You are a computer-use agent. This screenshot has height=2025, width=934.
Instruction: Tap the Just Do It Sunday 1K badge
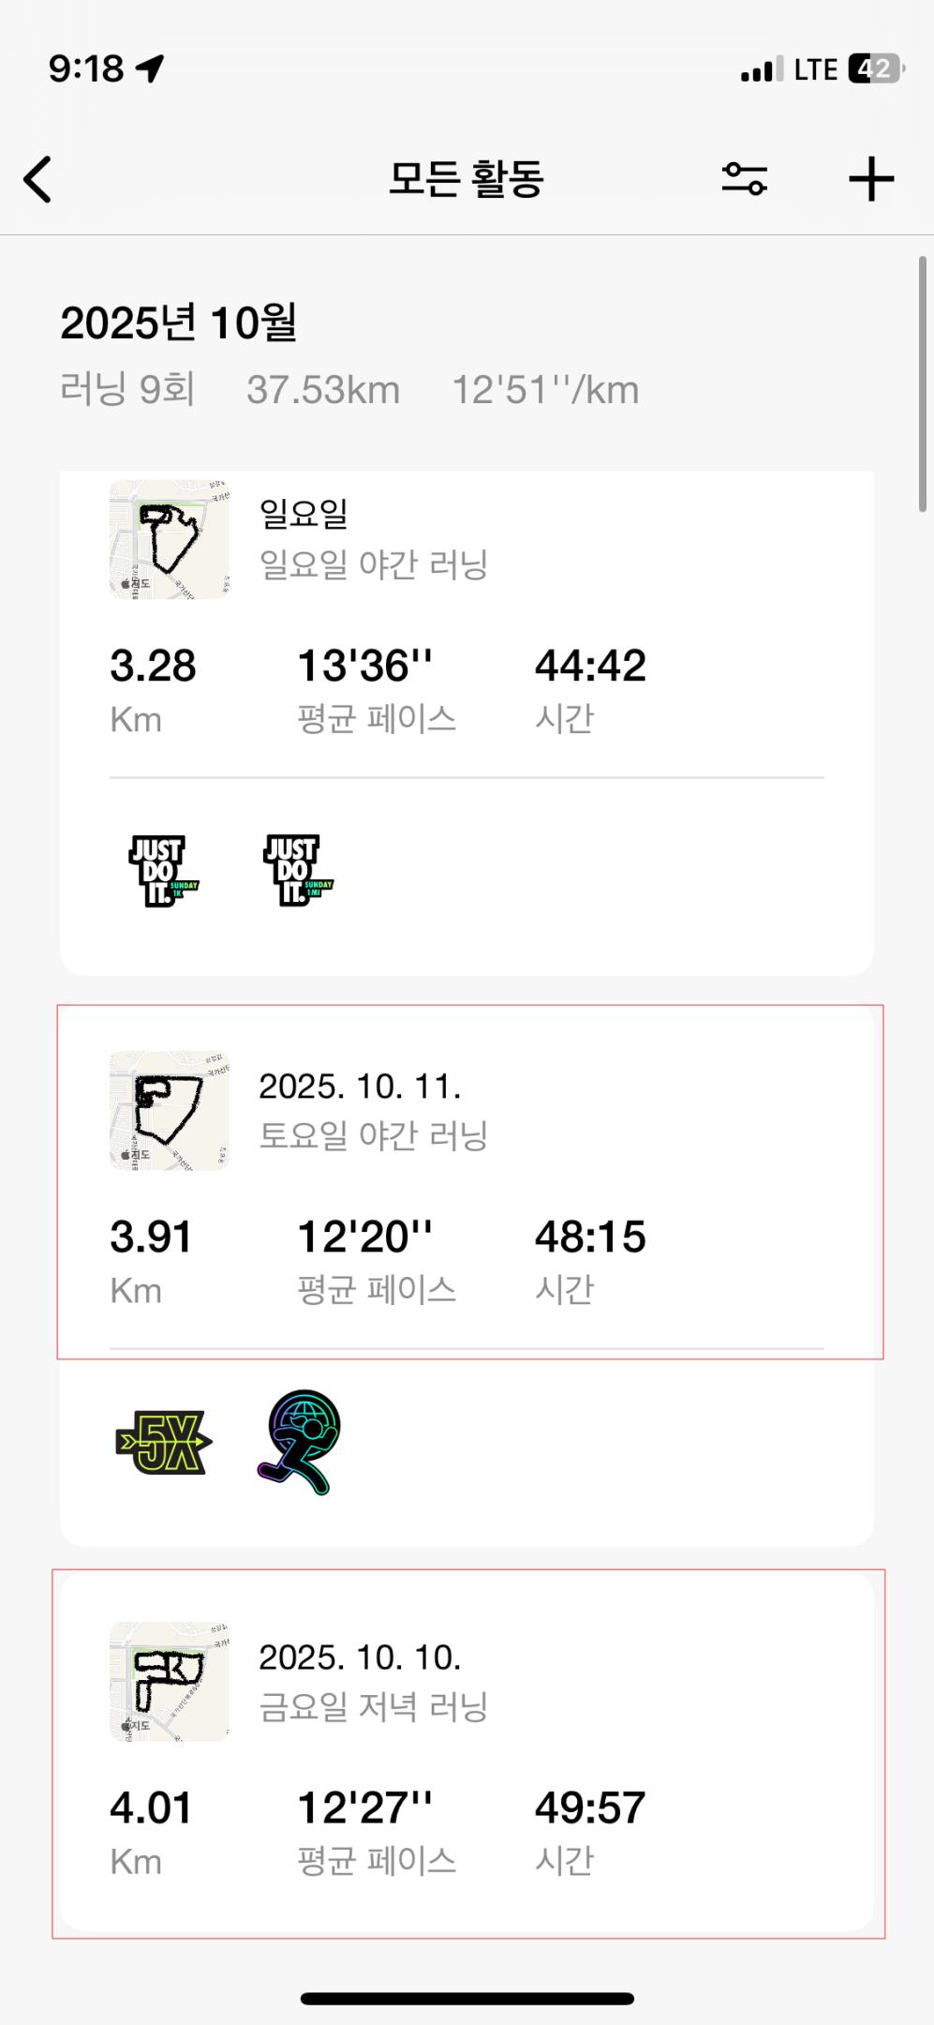click(163, 870)
